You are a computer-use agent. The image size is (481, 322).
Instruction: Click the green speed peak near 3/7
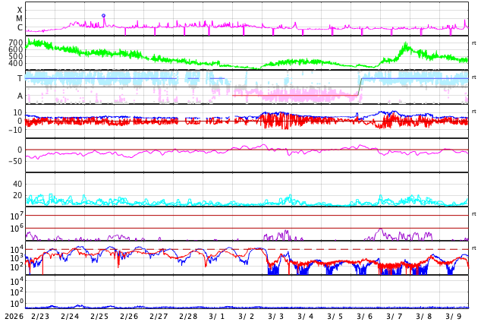coord(405,46)
